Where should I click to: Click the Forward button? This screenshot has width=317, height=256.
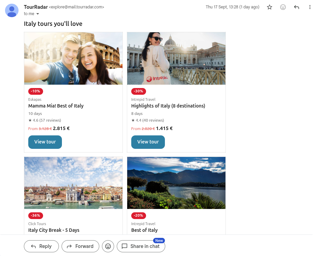(80, 246)
